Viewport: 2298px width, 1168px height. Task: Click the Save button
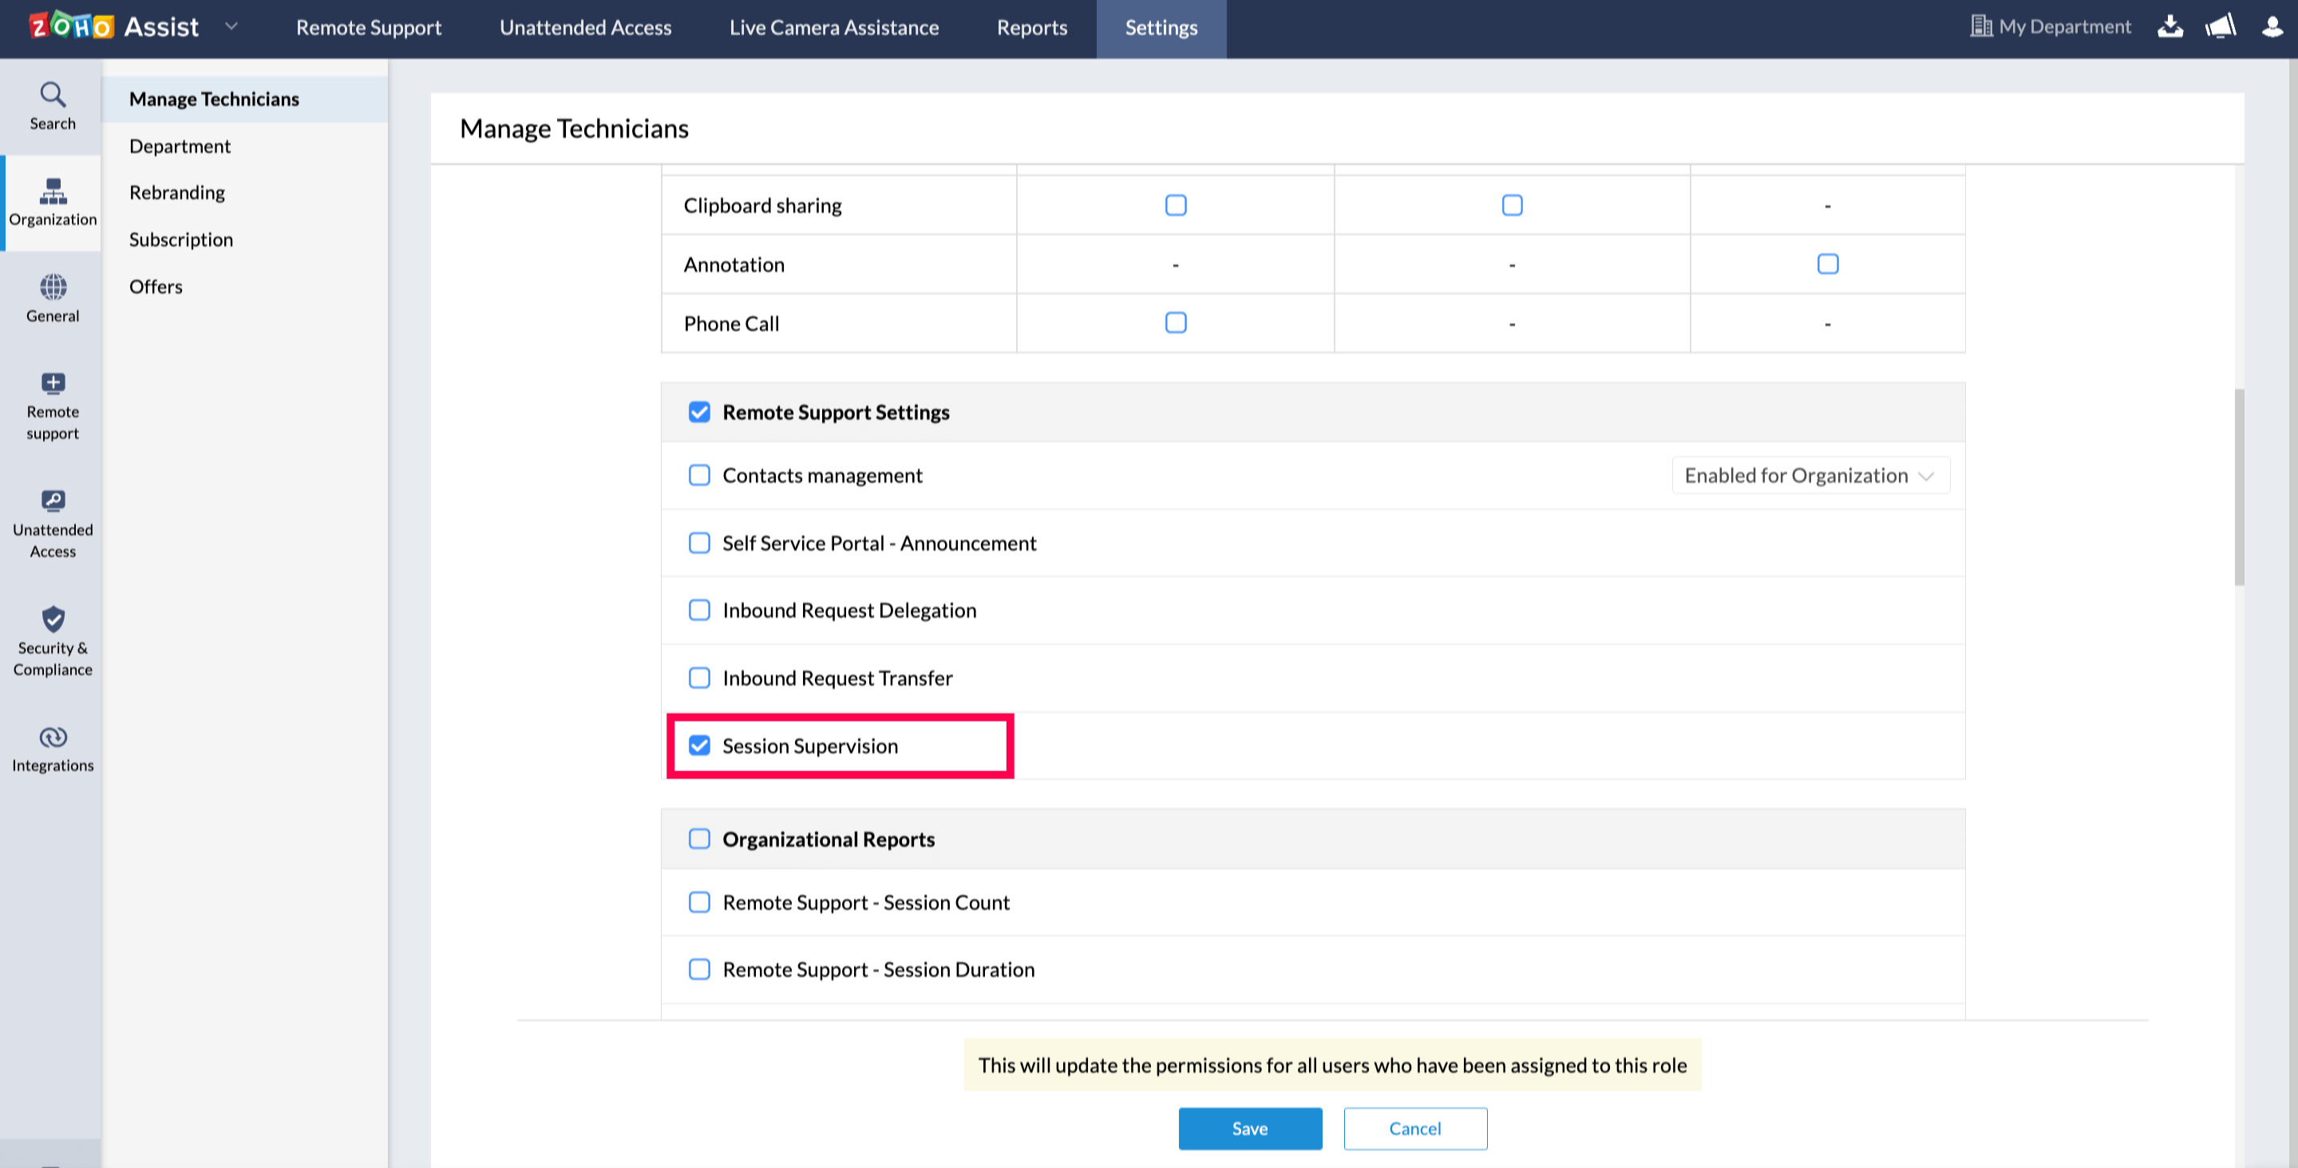[1249, 1128]
